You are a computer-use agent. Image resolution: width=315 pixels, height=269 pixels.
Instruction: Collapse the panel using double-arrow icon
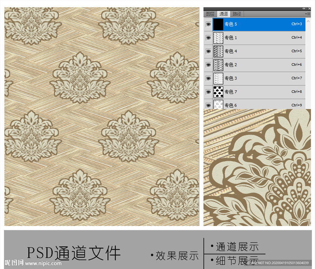[x=304, y=9]
